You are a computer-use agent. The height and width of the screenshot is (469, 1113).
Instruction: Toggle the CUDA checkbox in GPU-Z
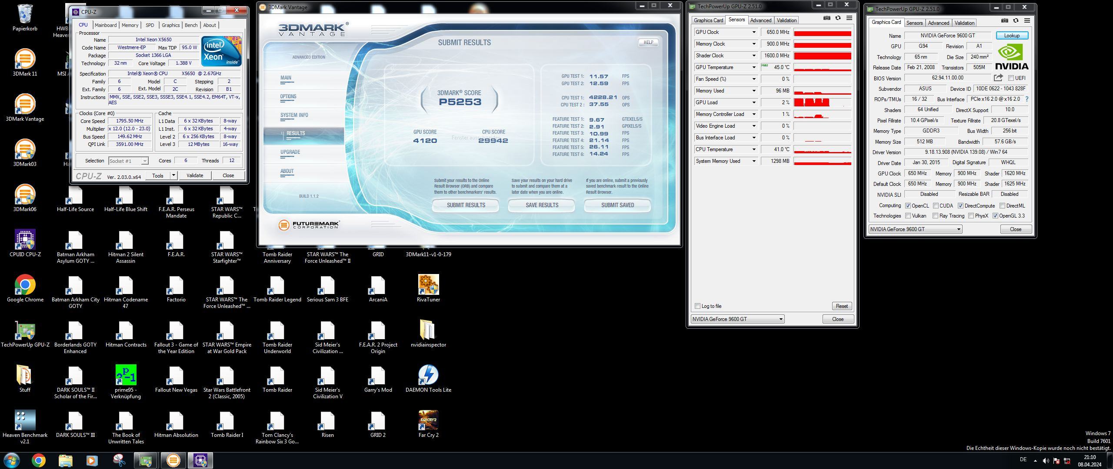(x=936, y=206)
